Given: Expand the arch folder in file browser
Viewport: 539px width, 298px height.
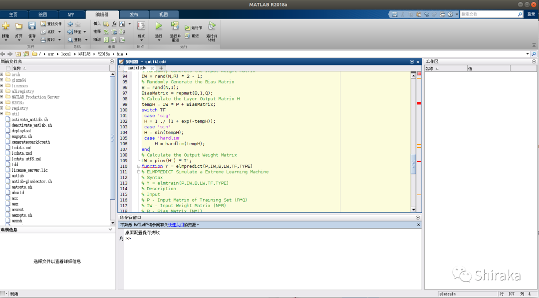Looking at the screenshot, I should coord(2,74).
